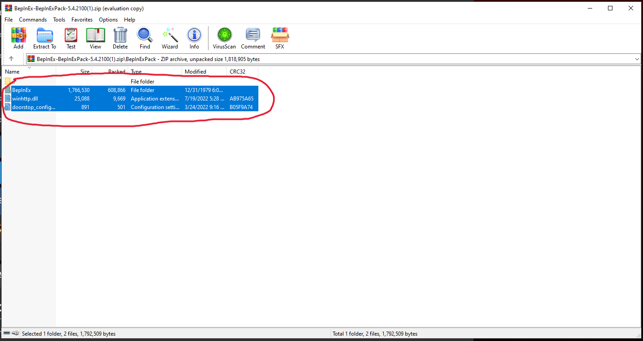Click the parent folder icon row
Screen dimensions: 643x341
(8, 82)
